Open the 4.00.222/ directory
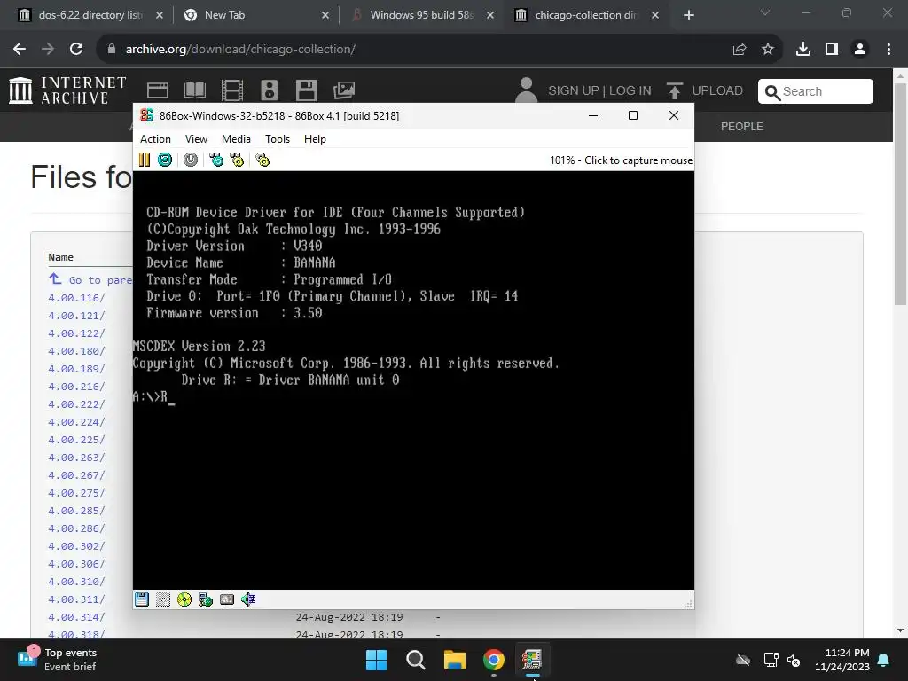The image size is (908, 681). [76, 404]
